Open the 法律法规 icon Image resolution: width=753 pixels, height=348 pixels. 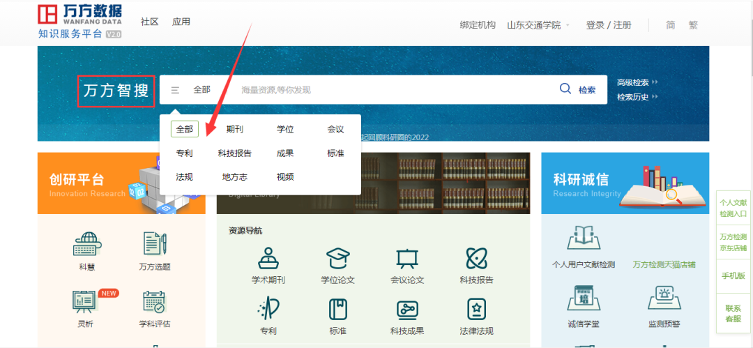[x=476, y=309]
